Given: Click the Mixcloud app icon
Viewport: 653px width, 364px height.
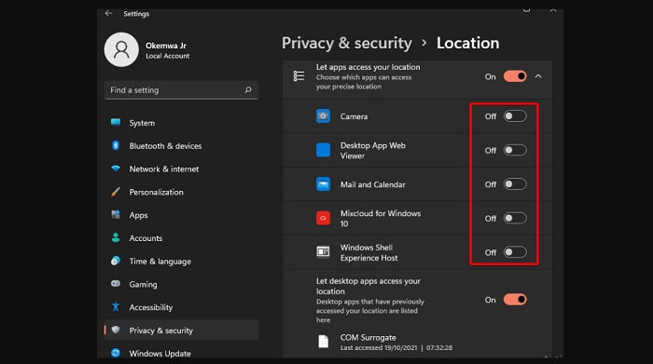Looking at the screenshot, I should pos(323,218).
